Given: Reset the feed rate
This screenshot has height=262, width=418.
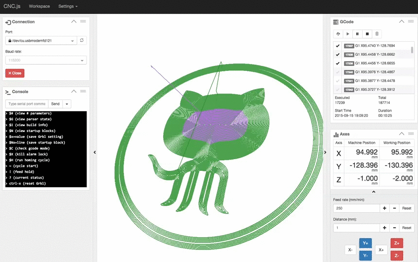Looking at the screenshot, I should point(407,208).
